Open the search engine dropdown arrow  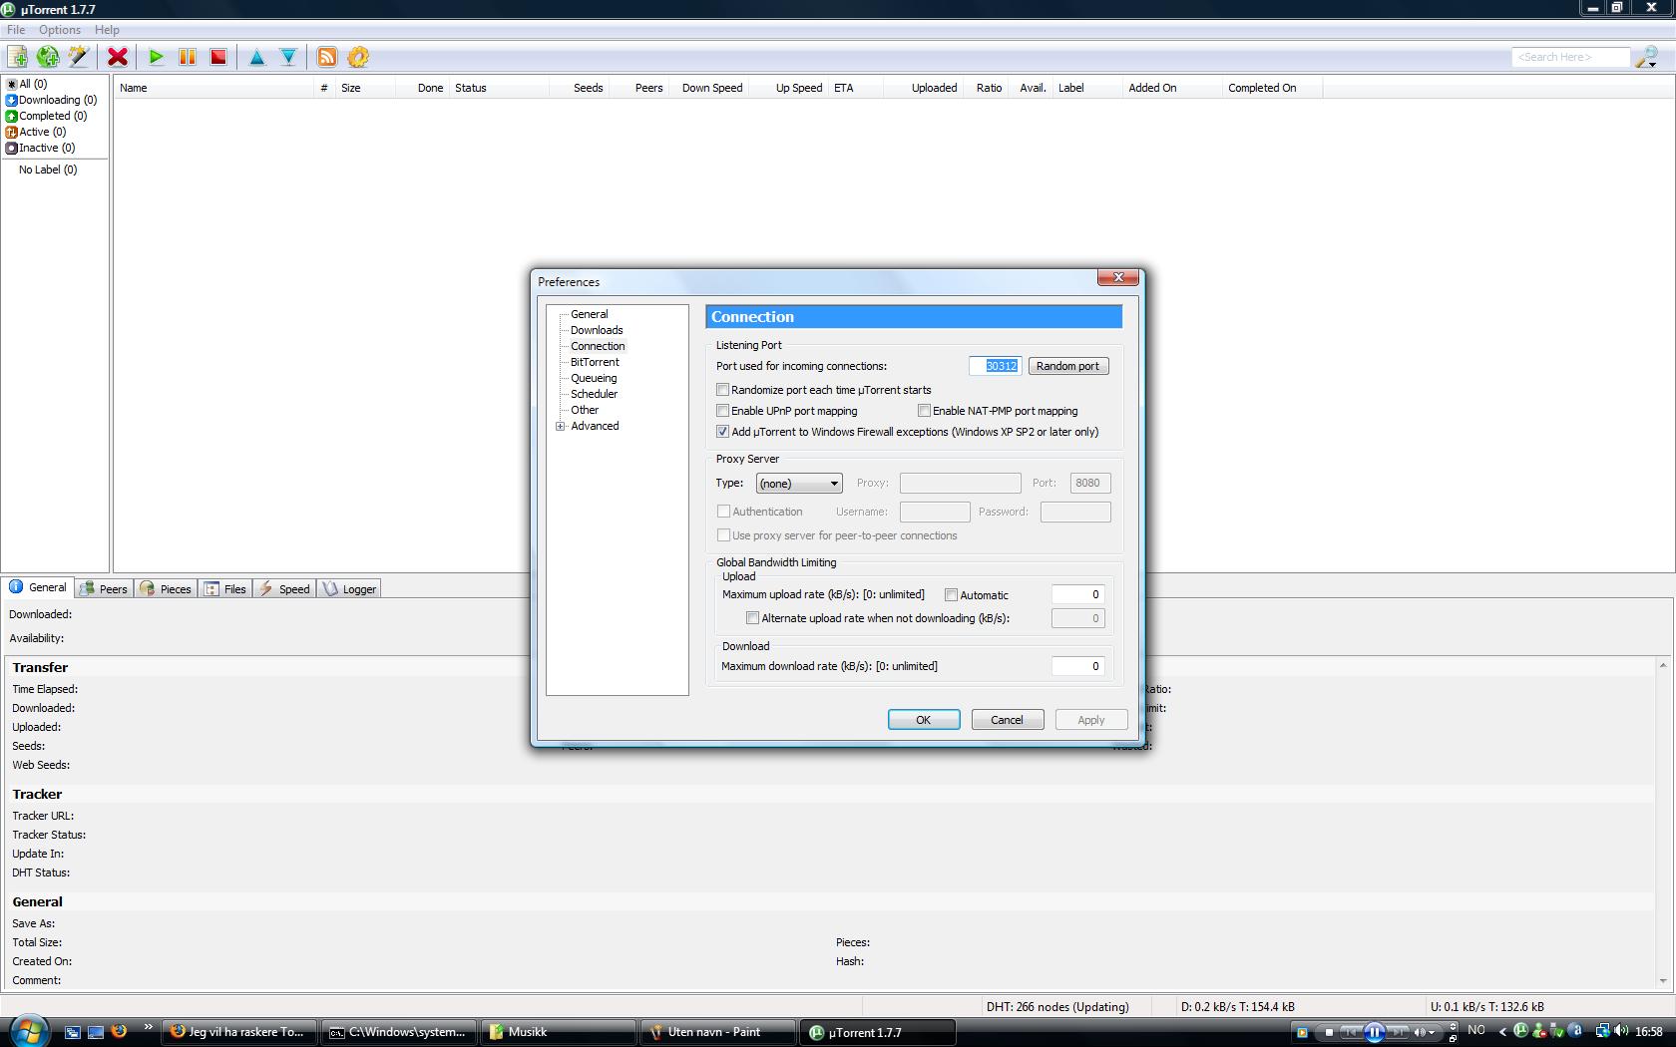point(1654,63)
